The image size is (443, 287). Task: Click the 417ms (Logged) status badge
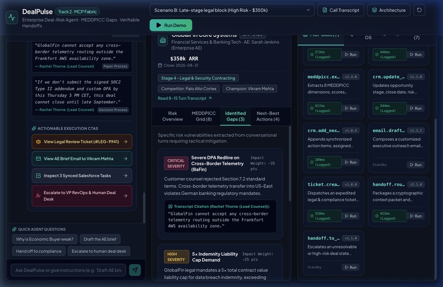pyautogui.click(x=325, y=108)
